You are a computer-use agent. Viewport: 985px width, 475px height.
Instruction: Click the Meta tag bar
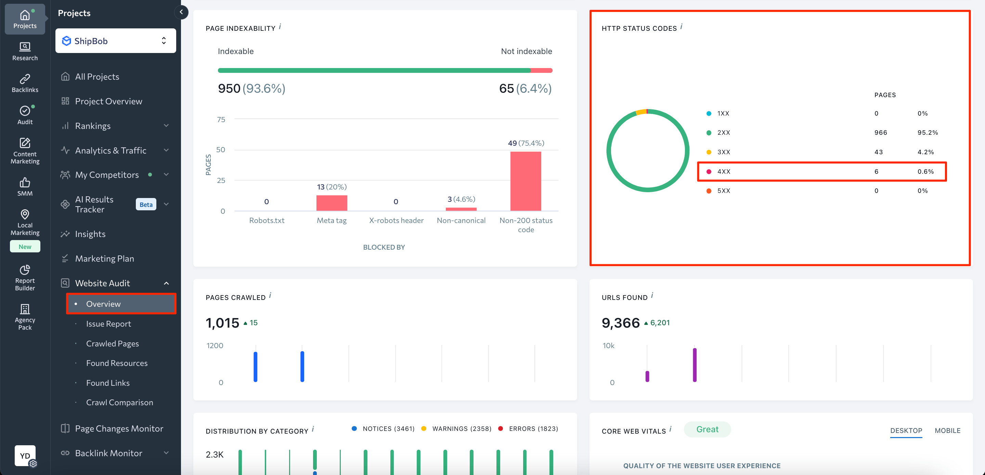pos(332,203)
